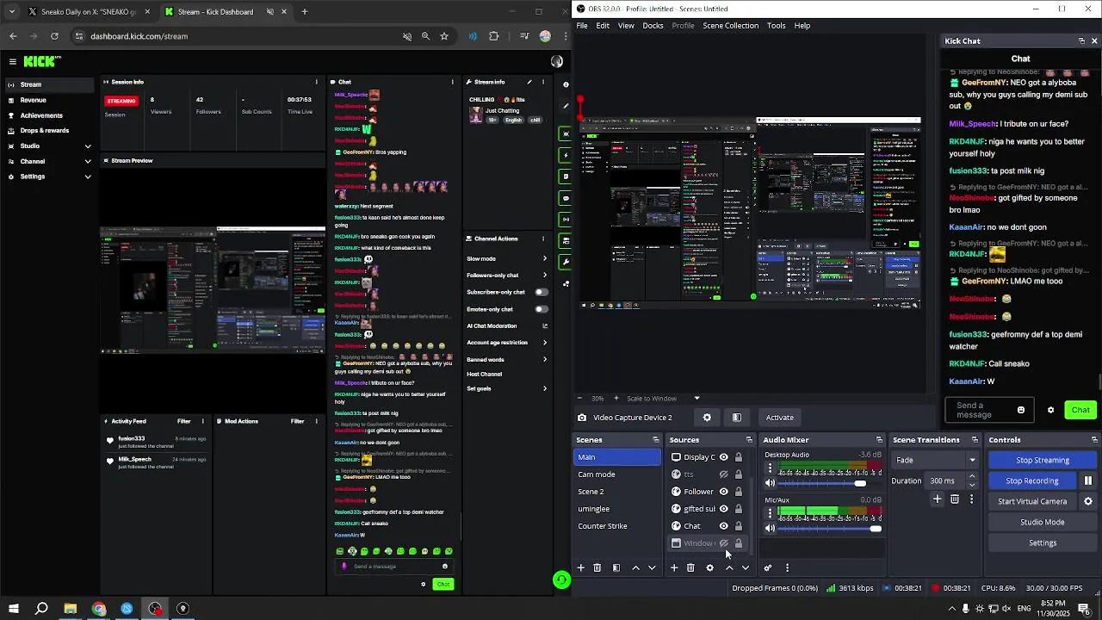Open Set goals options
This screenshot has height=620, width=1102.
click(544, 388)
